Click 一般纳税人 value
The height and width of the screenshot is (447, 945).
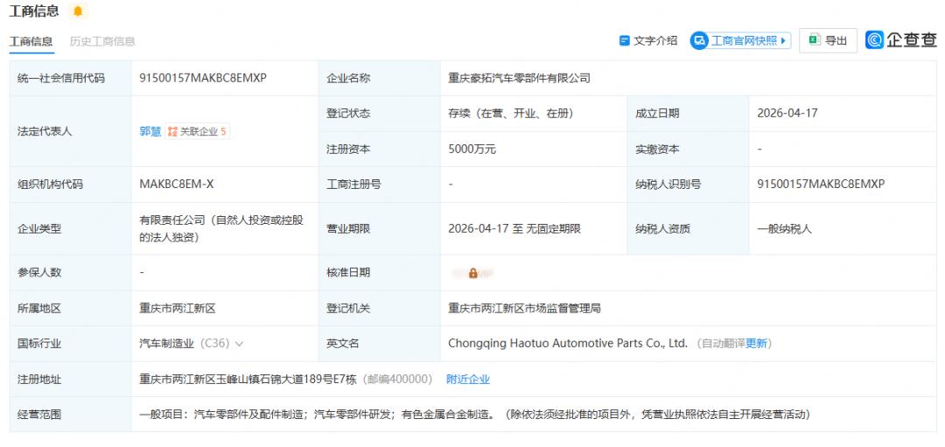(x=784, y=229)
